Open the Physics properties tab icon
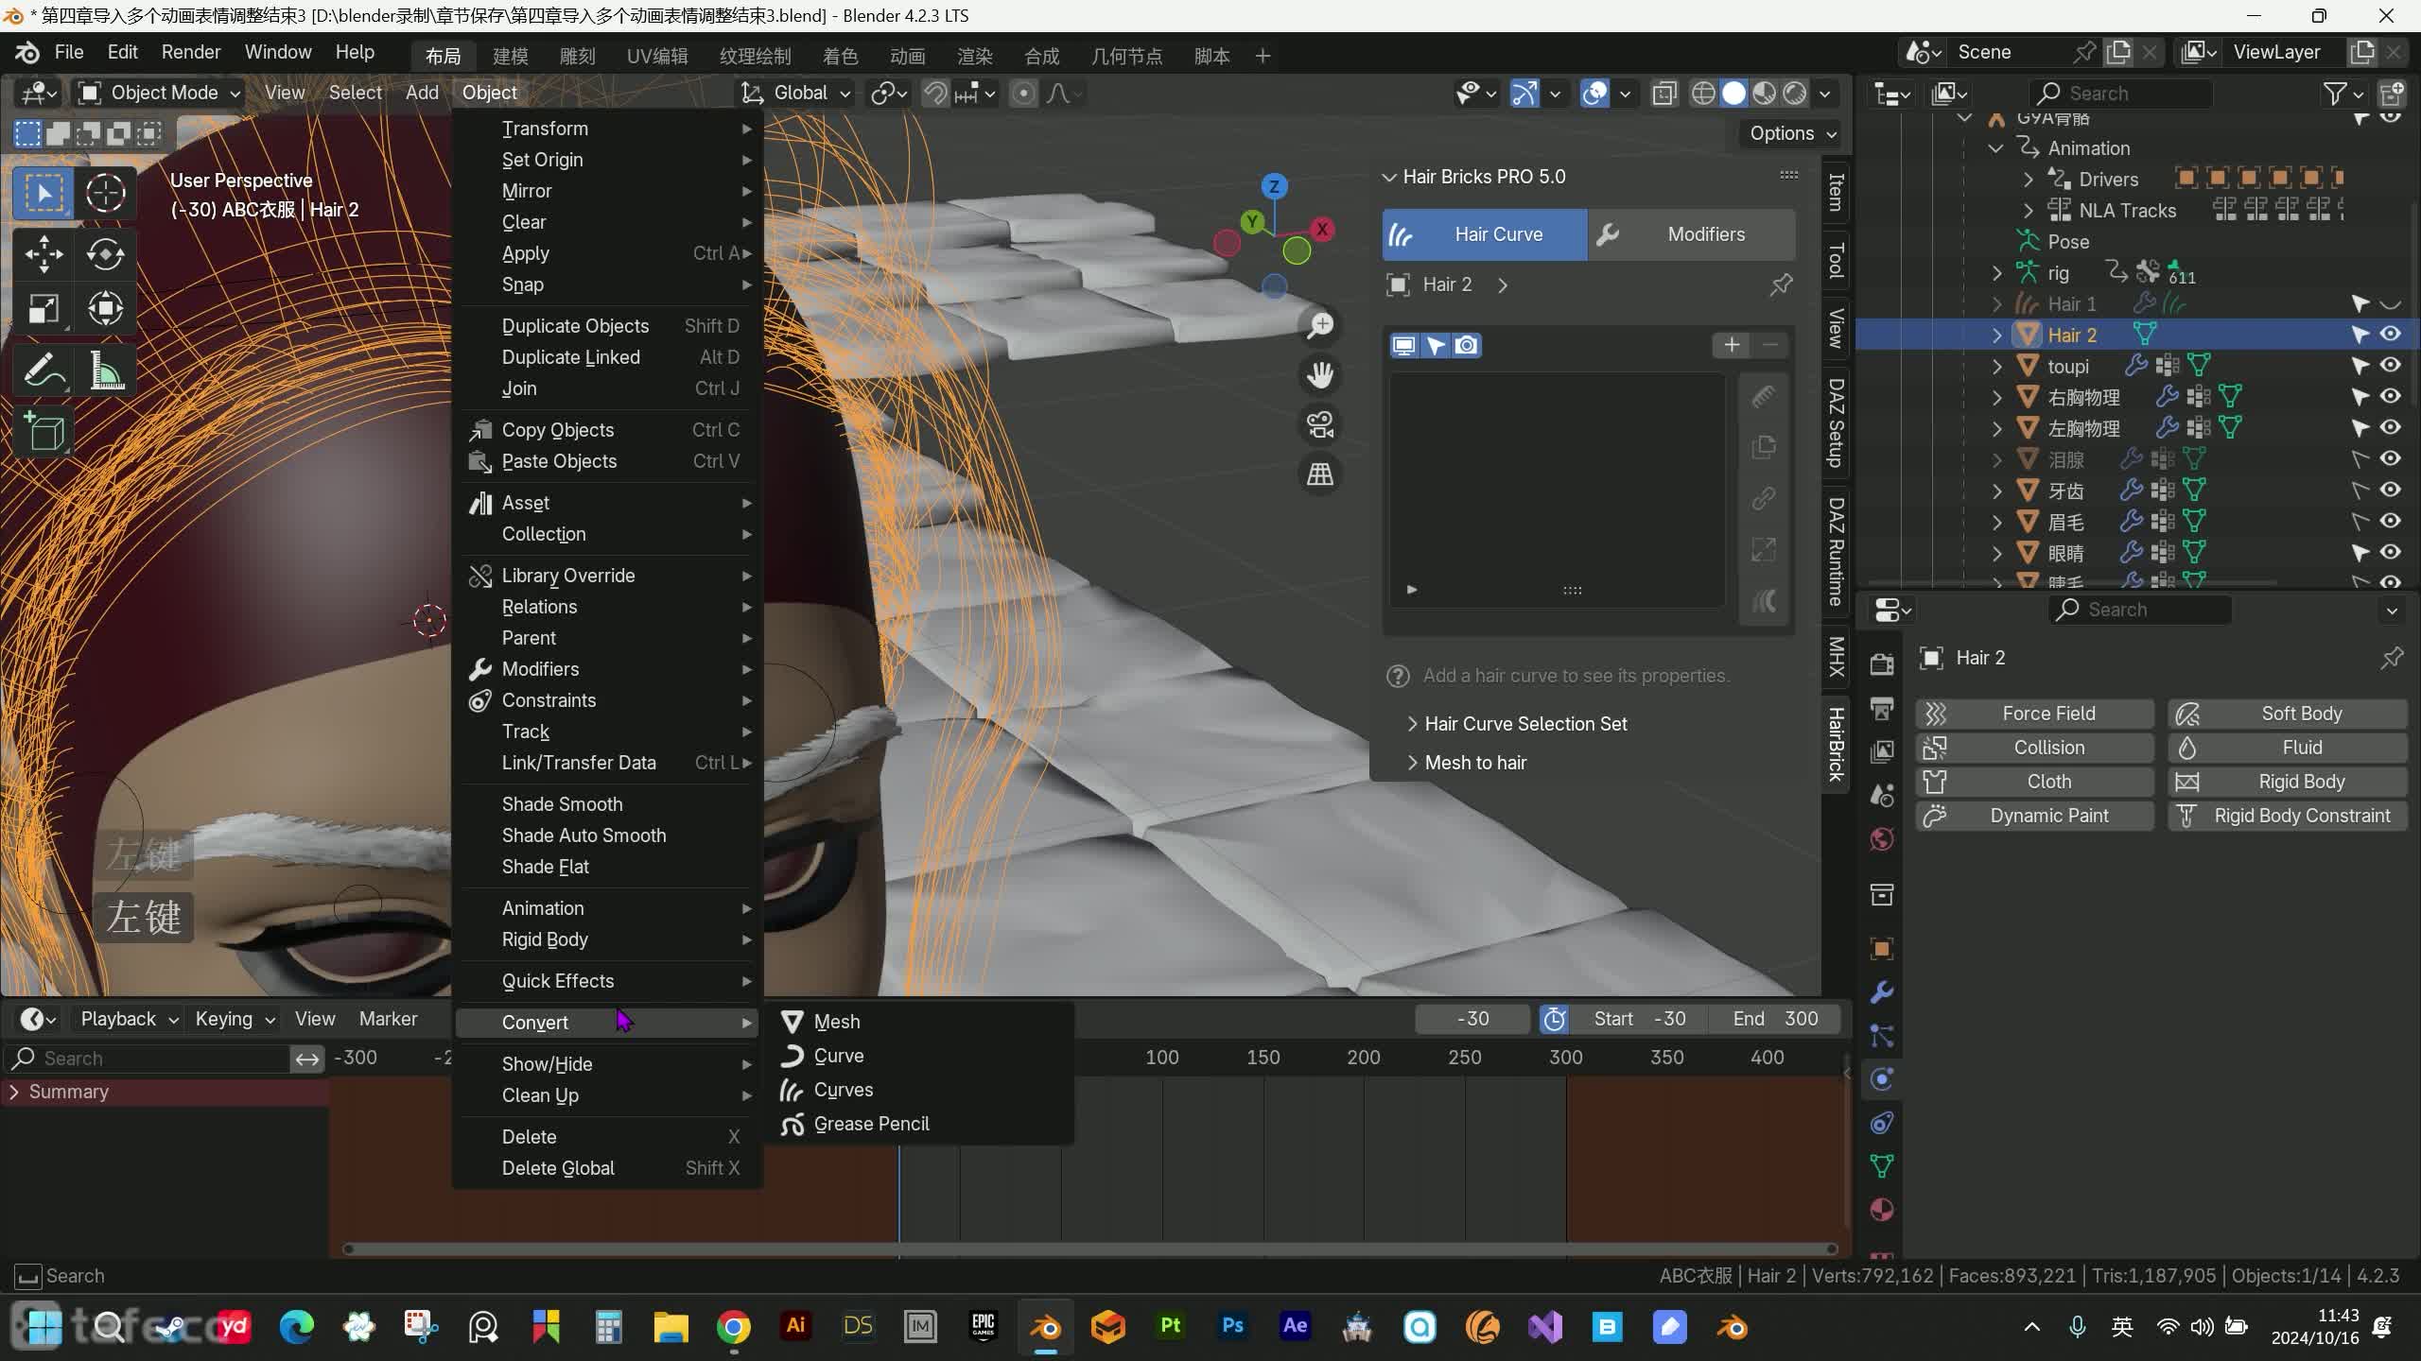The image size is (2421, 1361). pos(1882,1079)
